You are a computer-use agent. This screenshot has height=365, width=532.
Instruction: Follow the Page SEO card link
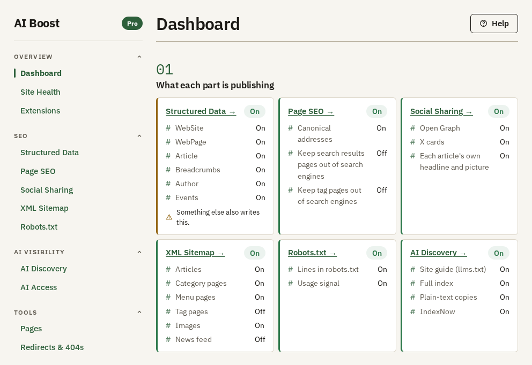pos(311,111)
